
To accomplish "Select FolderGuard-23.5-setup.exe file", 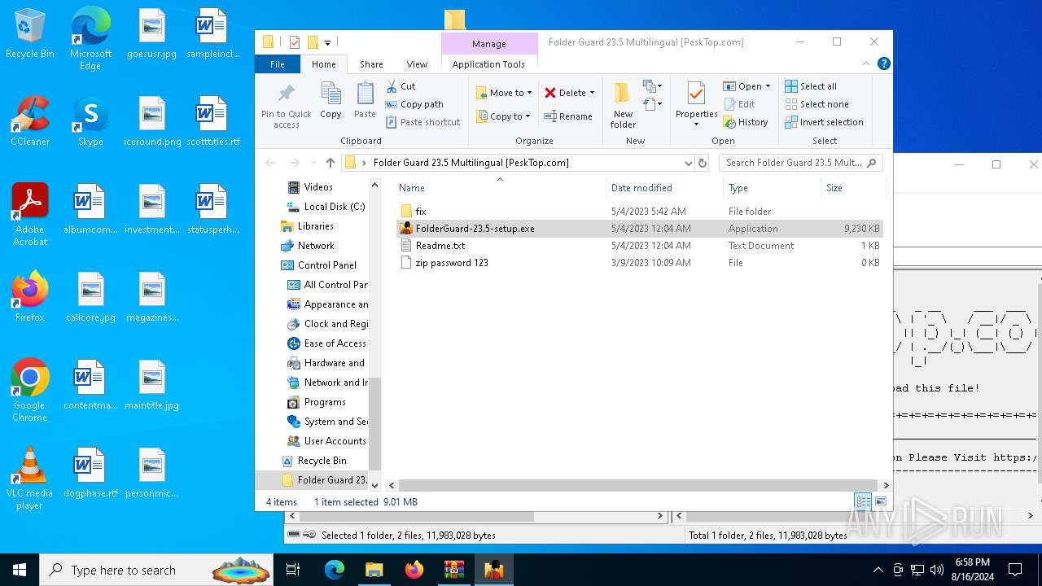I will click(639, 229).
